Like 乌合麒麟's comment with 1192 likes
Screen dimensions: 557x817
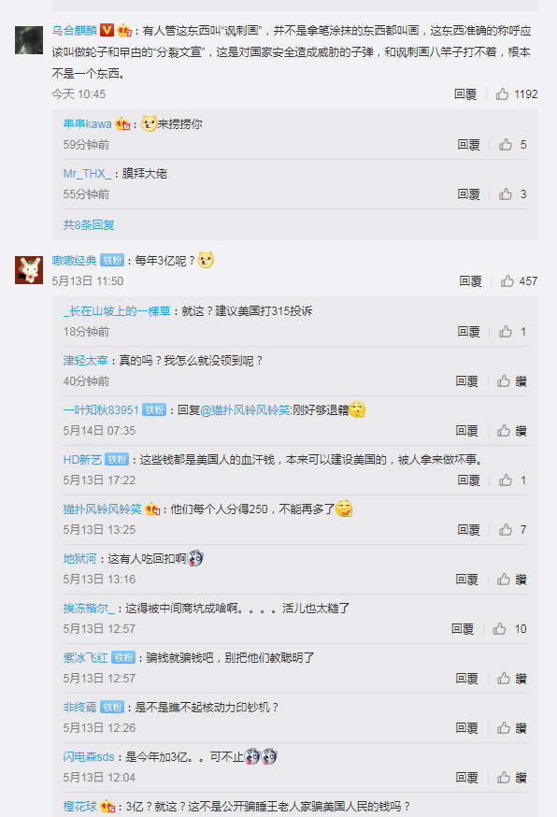[x=517, y=94]
